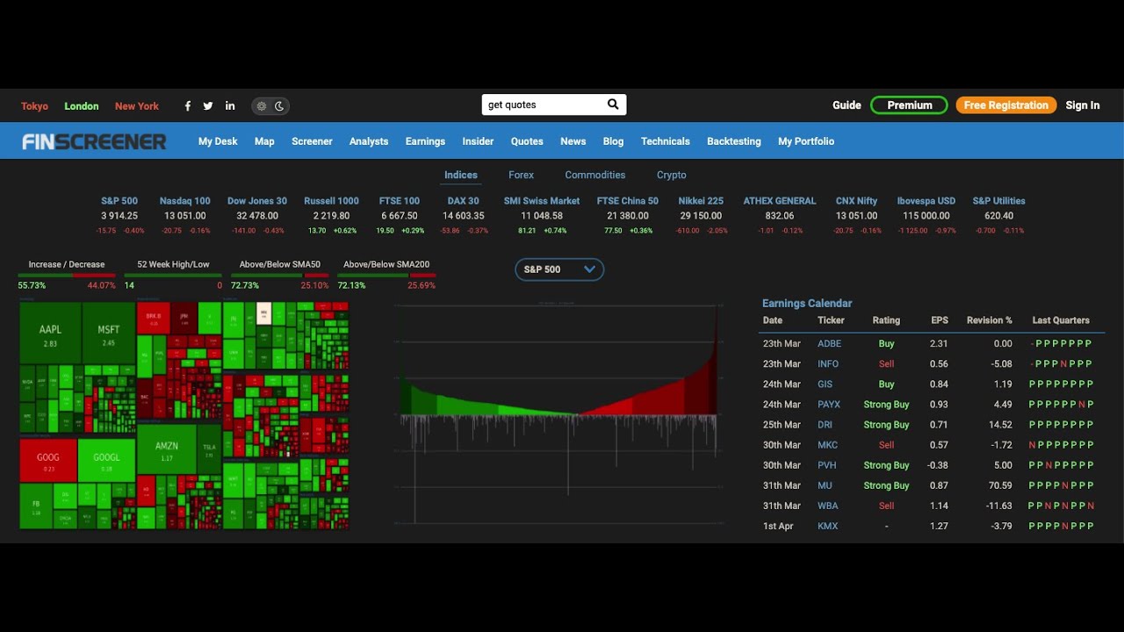Open the Dow Jones 30 index
This screenshot has width=1124, height=632.
click(257, 201)
